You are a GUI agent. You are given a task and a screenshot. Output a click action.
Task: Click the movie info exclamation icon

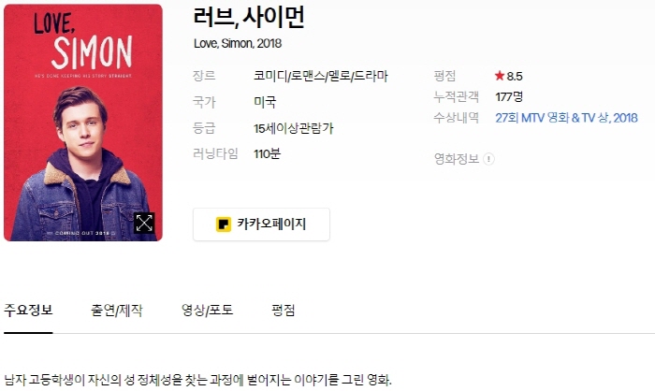tap(488, 159)
